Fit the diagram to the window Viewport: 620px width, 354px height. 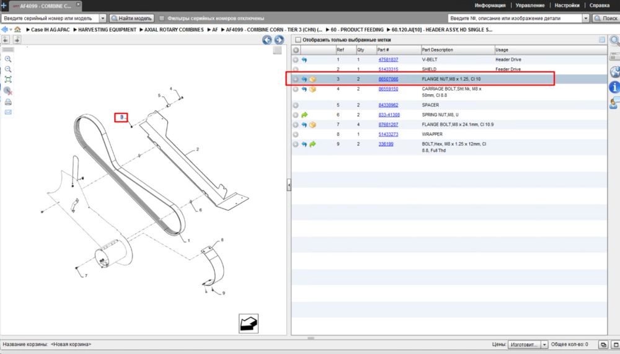click(x=8, y=79)
